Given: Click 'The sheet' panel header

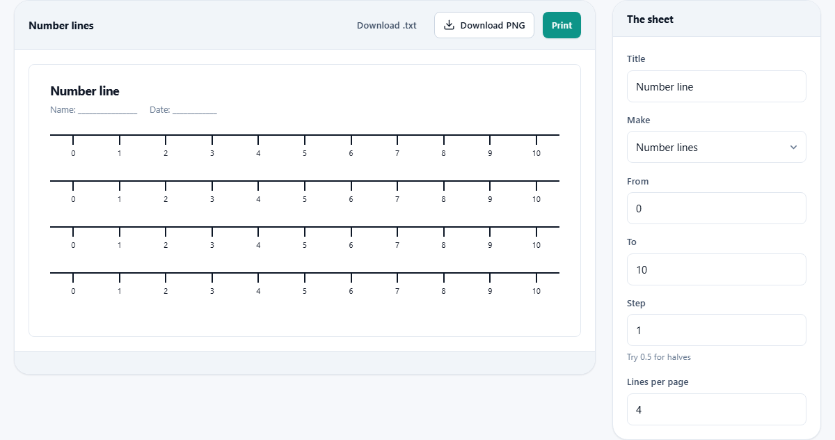Looking at the screenshot, I should (x=650, y=19).
